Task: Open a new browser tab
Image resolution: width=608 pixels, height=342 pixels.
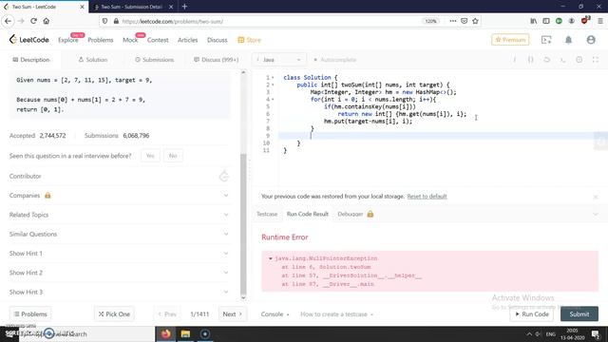Action: [x=184, y=7]
